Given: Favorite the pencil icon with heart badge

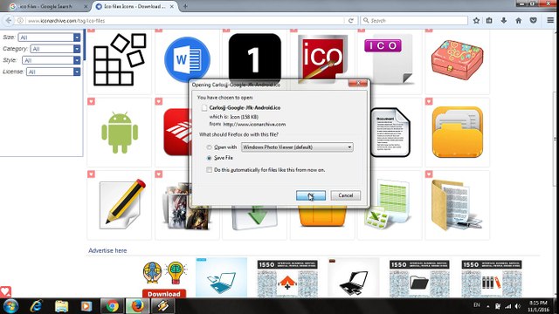Looking at the screenshot, I should click(91, 174).
